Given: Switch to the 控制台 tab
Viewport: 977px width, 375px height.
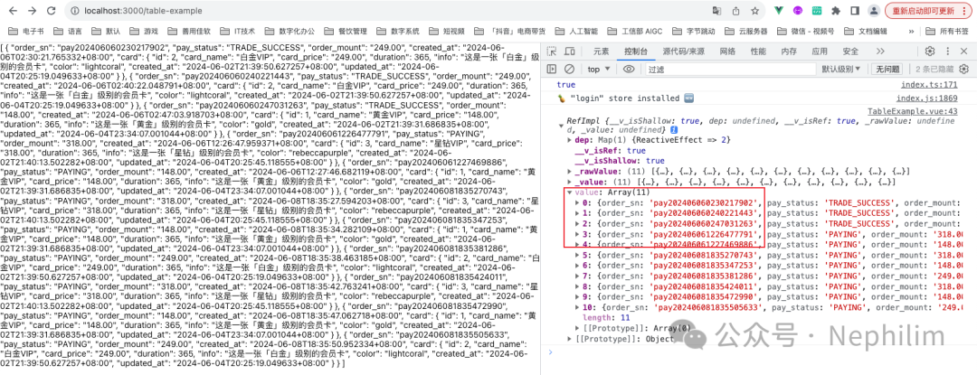Looking at the screenshot, I should [x=636, y=51].
